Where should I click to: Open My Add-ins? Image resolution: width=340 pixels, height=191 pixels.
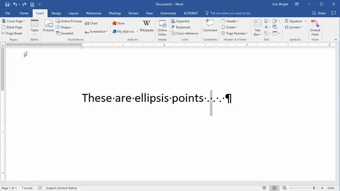tap(123, 32)
